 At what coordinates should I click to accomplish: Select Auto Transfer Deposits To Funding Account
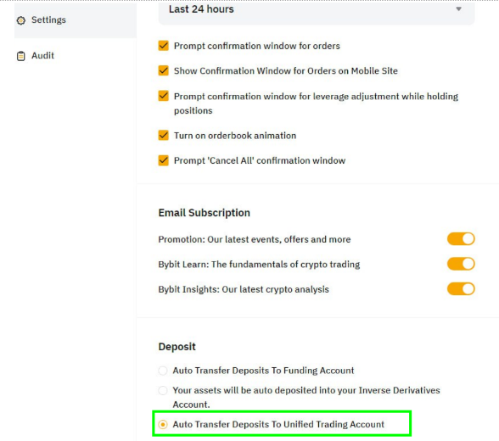[163, 371]
